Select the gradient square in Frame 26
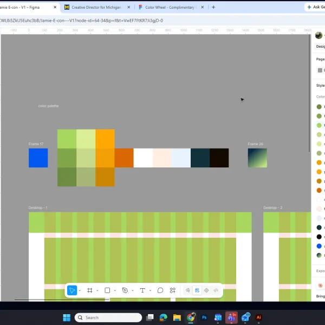The height and width of the screenshot is (325, 325). (257, 158)
